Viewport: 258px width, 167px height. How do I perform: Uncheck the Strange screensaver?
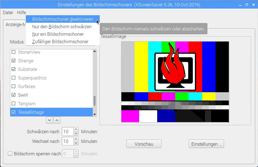point(14,61)
